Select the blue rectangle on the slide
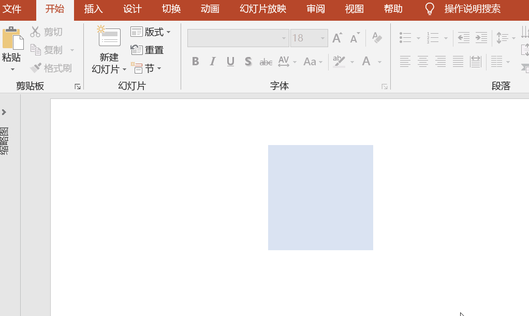This screenshot has width=529, height=316. [x=320, y=197]
